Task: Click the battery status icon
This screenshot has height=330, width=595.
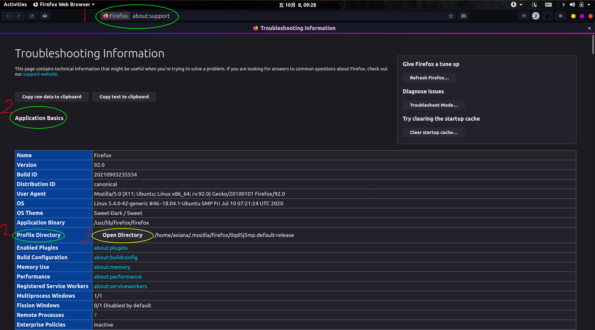Action: (581, 5)
